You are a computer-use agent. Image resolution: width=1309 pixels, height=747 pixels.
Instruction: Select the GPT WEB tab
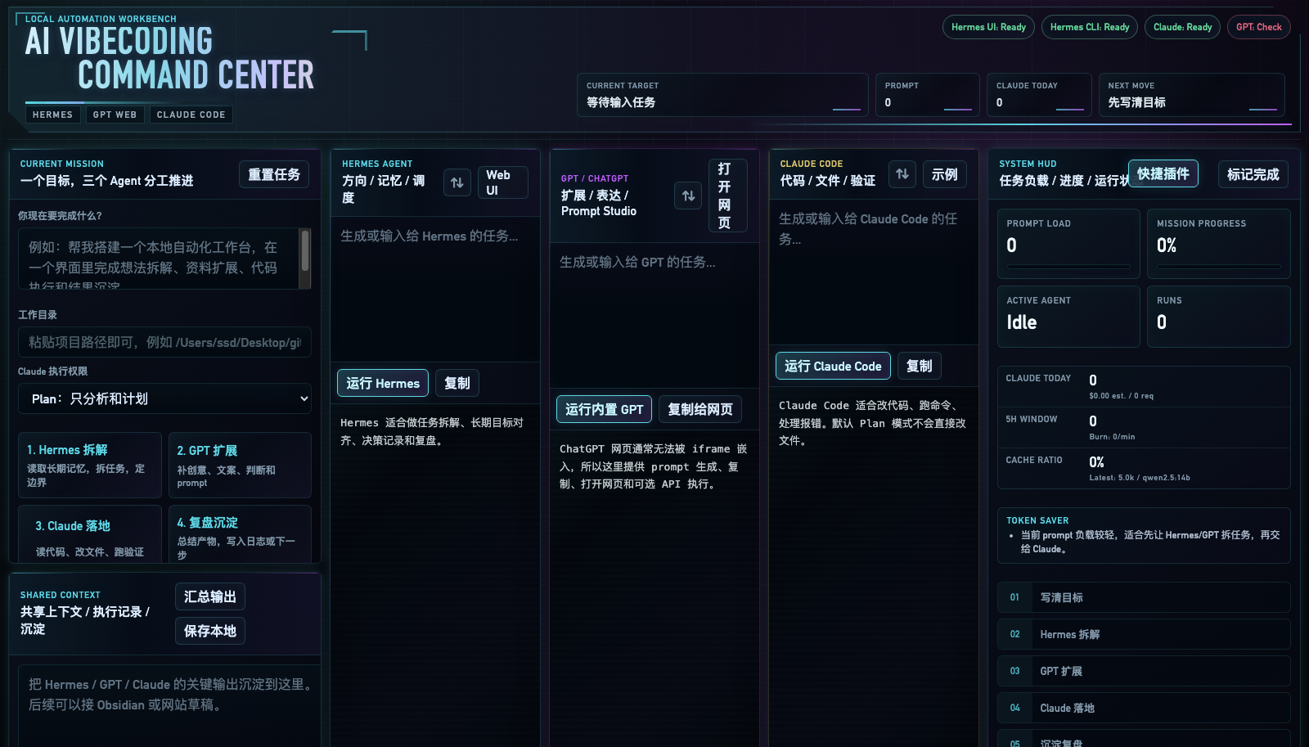pos(115,115)
